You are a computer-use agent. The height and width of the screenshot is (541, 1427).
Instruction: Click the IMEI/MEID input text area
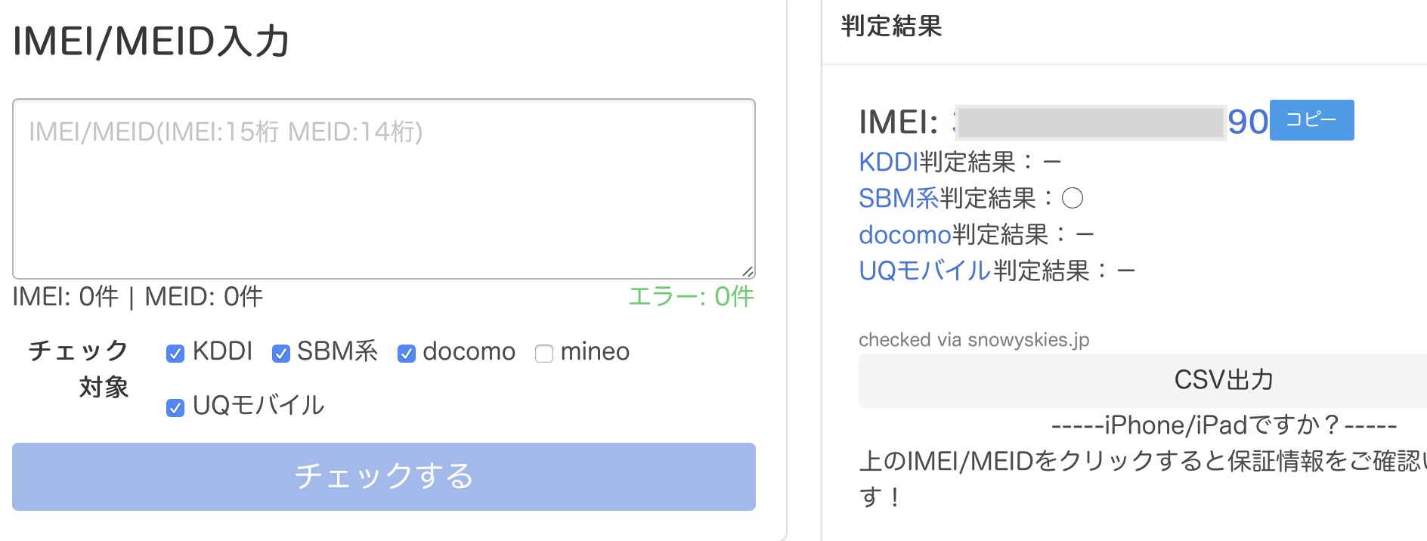coord(383,189)
